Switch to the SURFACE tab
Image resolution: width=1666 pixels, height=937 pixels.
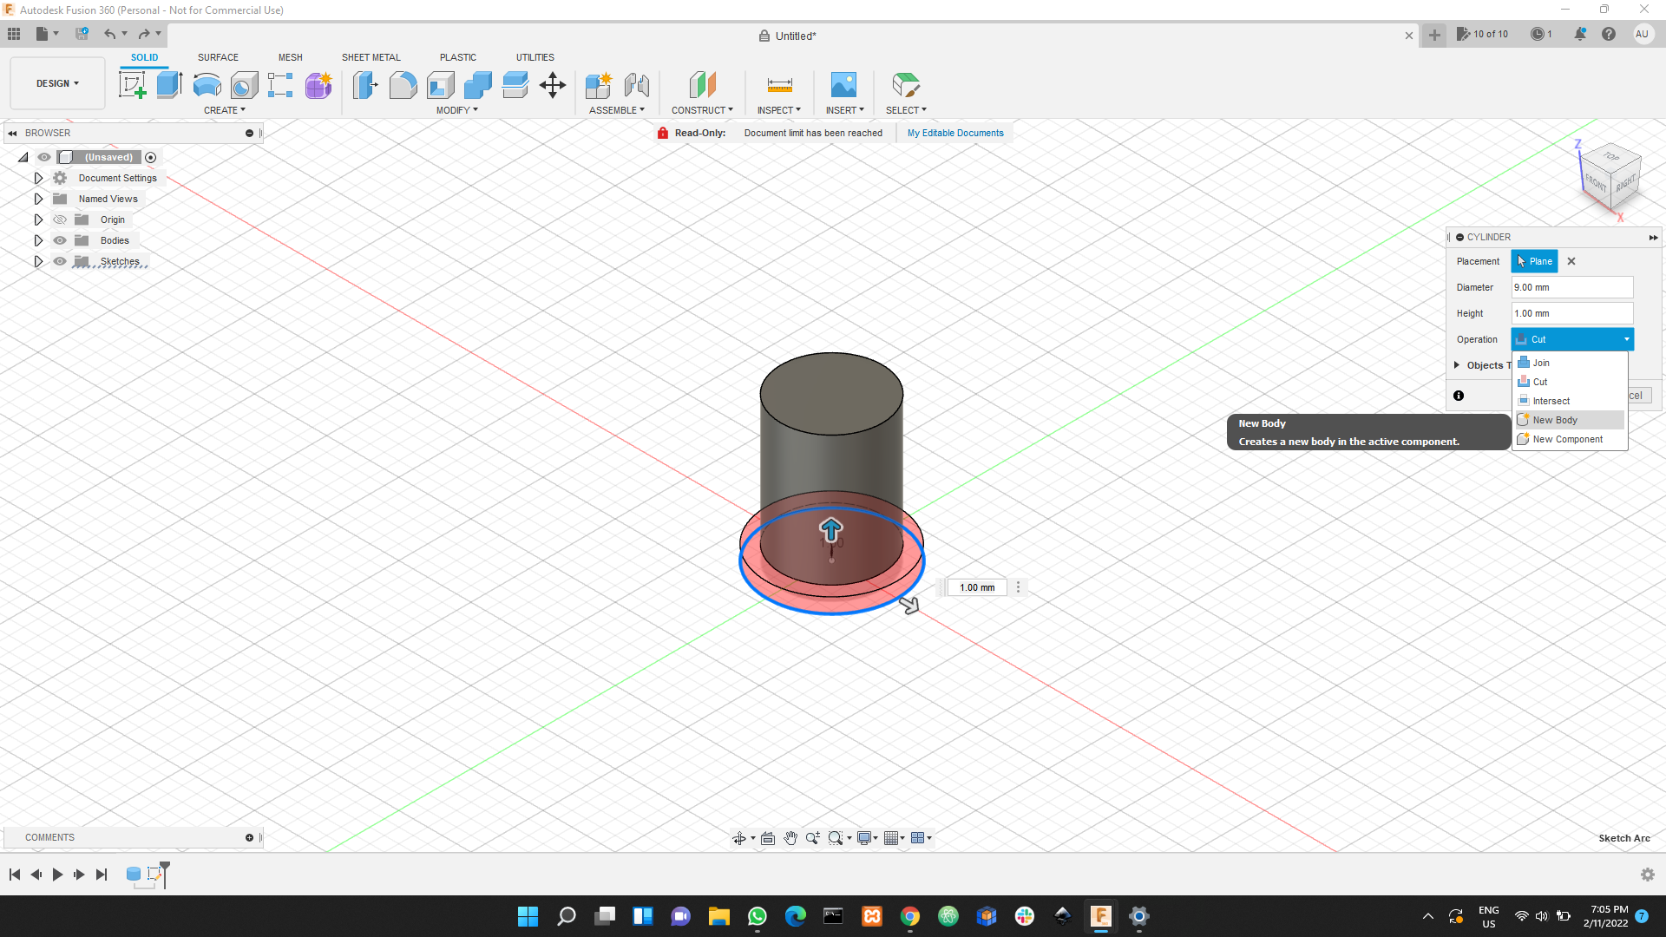tap(218, 57)
